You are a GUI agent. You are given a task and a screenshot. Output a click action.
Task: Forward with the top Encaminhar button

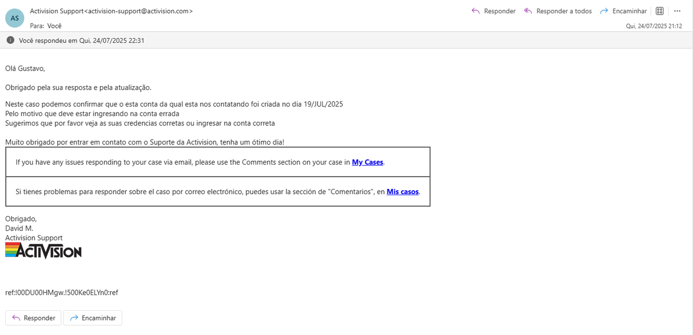(623, 11)
